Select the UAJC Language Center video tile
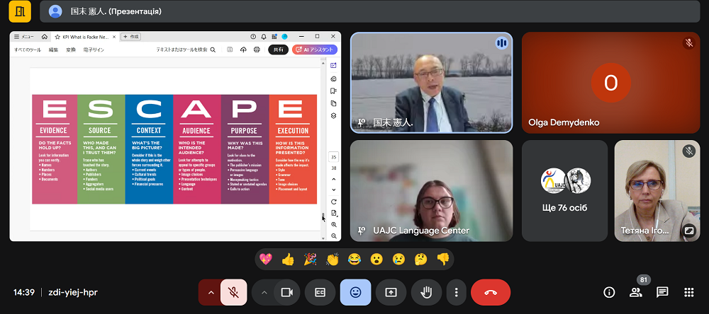 click(431, 190)
